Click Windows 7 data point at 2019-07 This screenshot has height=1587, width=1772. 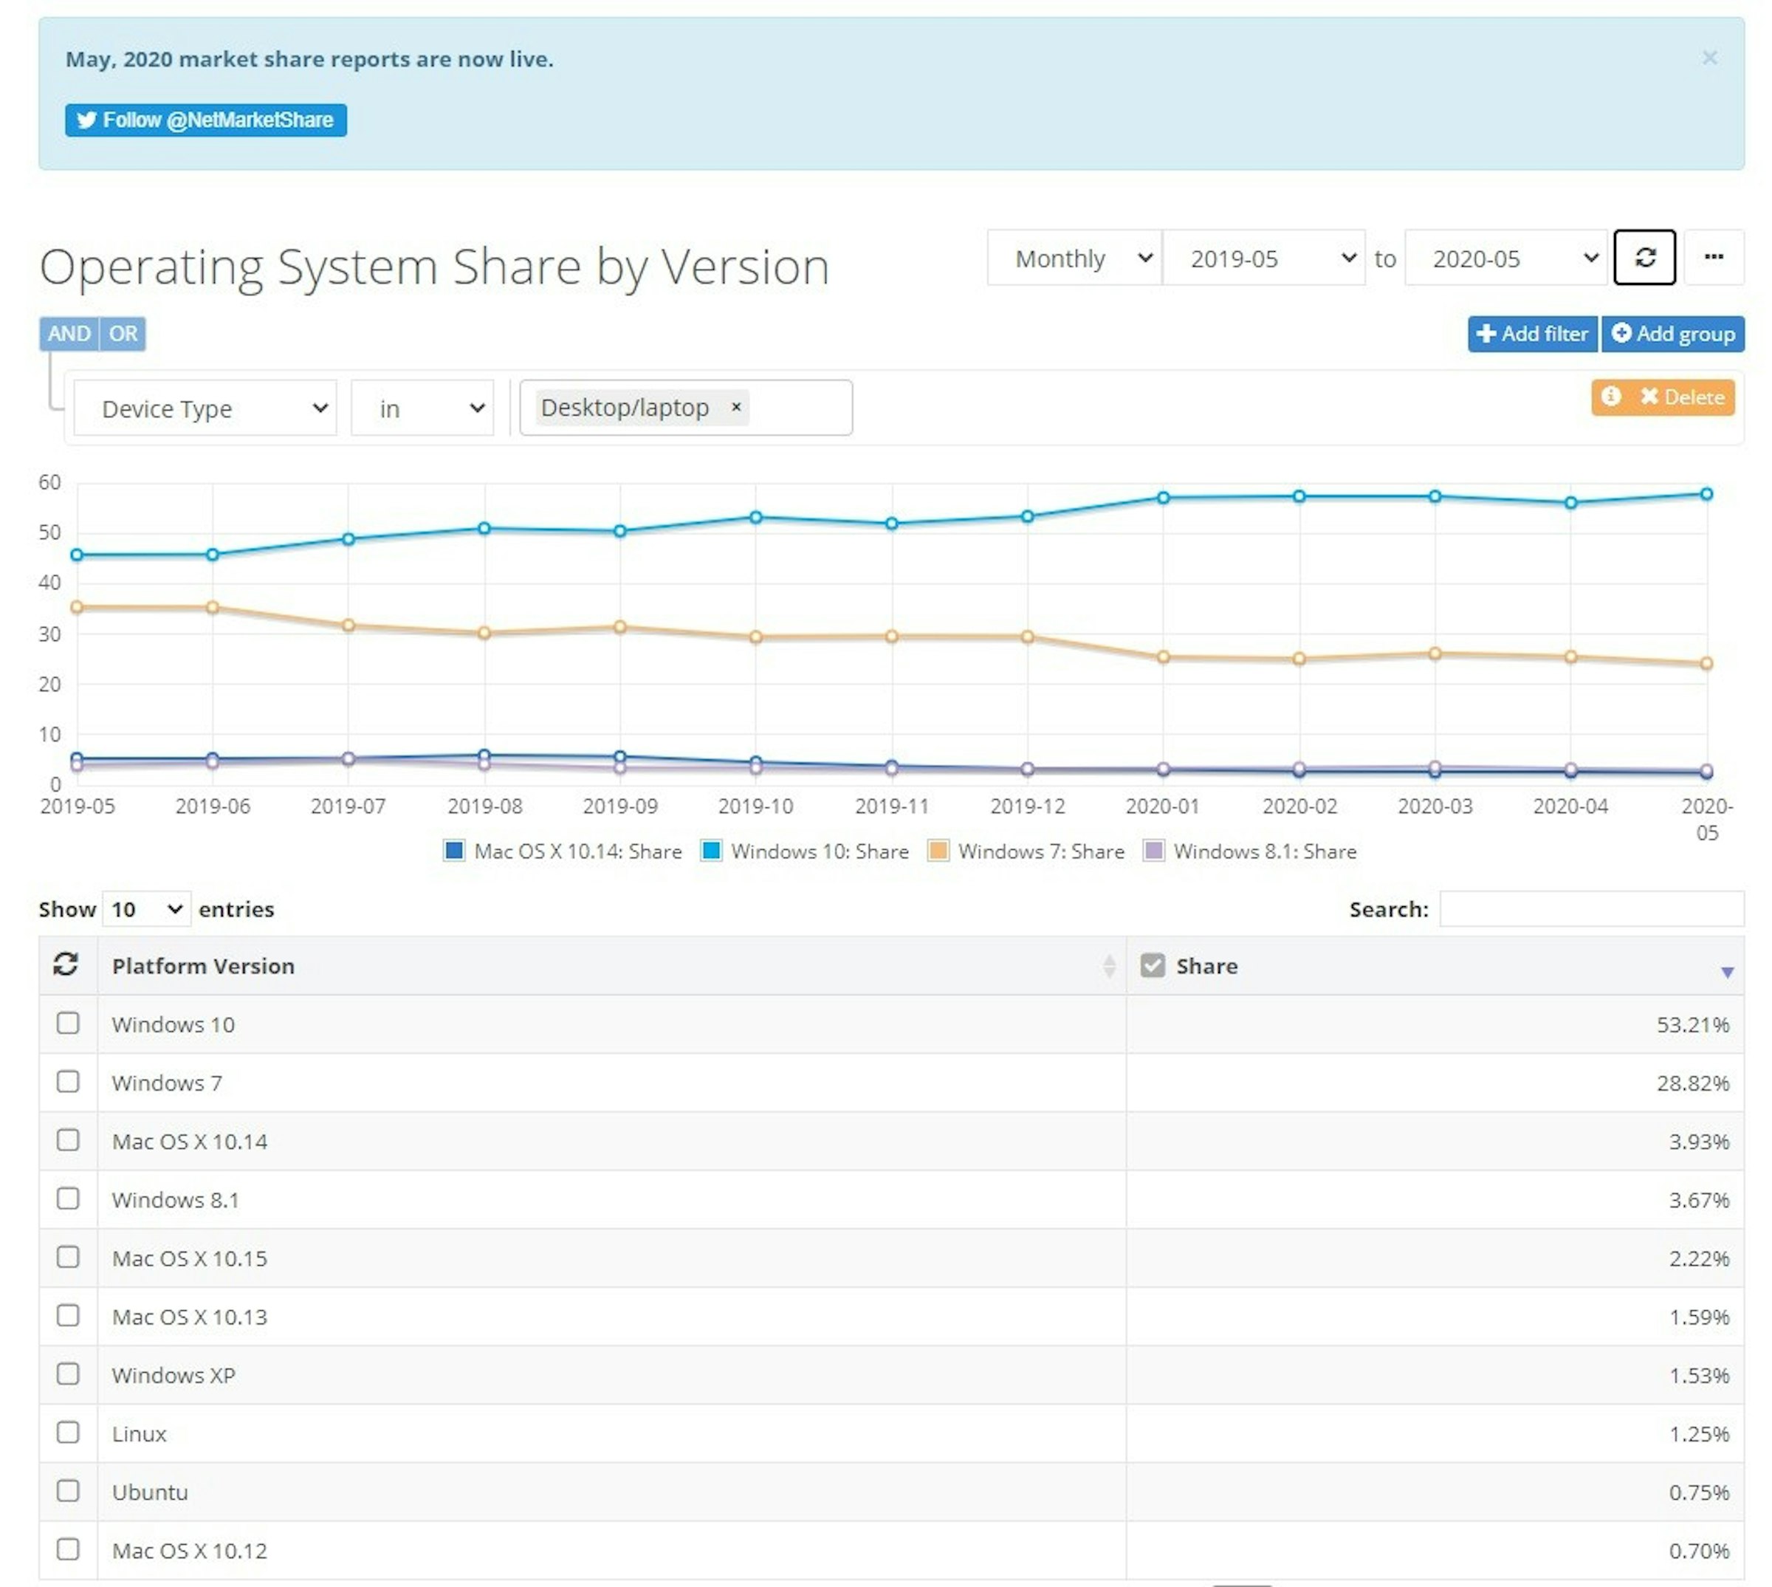point(348,624)
